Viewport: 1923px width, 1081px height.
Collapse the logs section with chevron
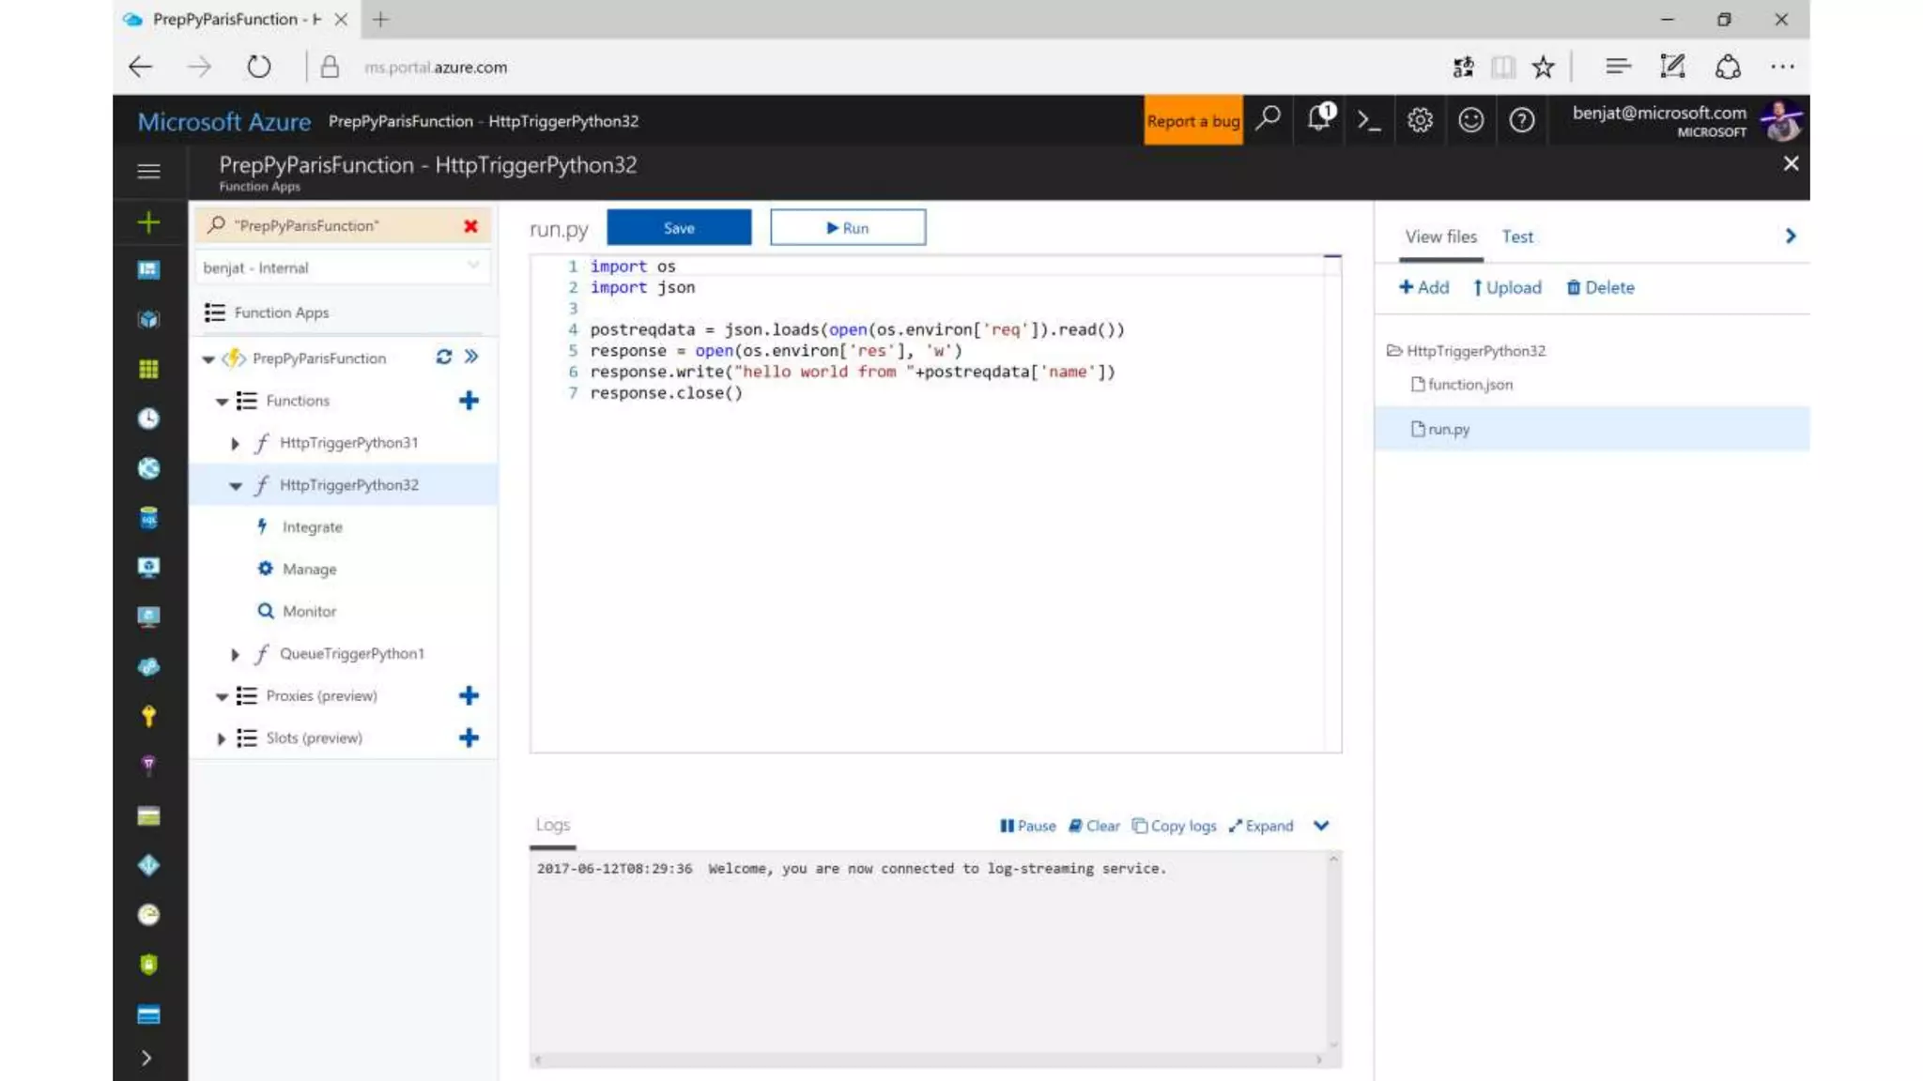coord(1321,826)
